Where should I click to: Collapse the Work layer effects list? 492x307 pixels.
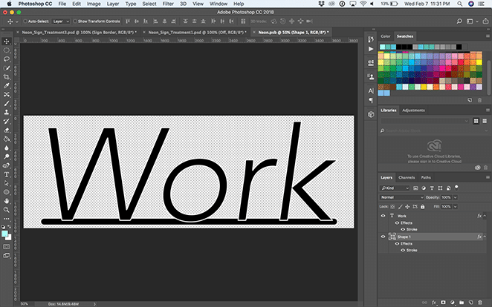pyautogui.click(x=485, y=216)
